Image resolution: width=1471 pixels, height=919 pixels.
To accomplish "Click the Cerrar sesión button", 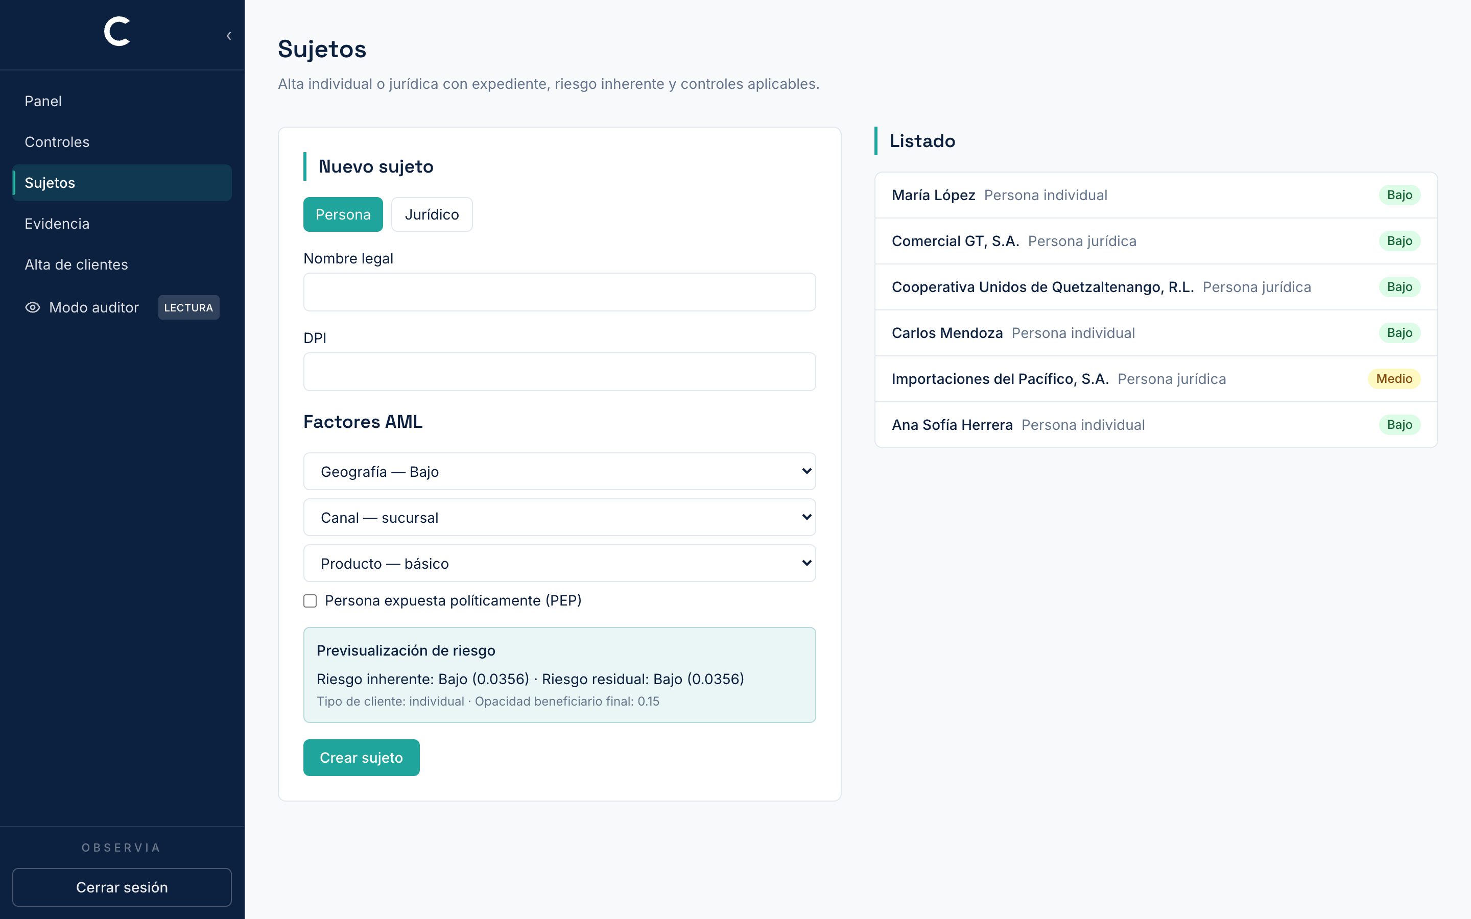I will [122, 887].
